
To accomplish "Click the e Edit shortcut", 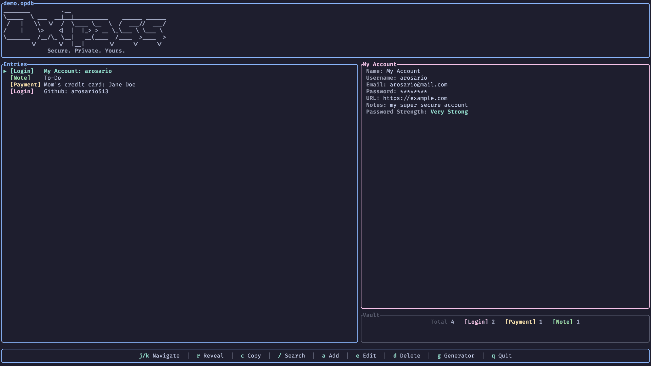I will [366, 356].
